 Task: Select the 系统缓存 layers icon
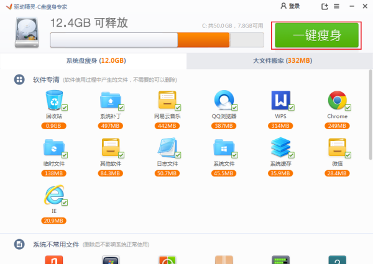(281, 147)
